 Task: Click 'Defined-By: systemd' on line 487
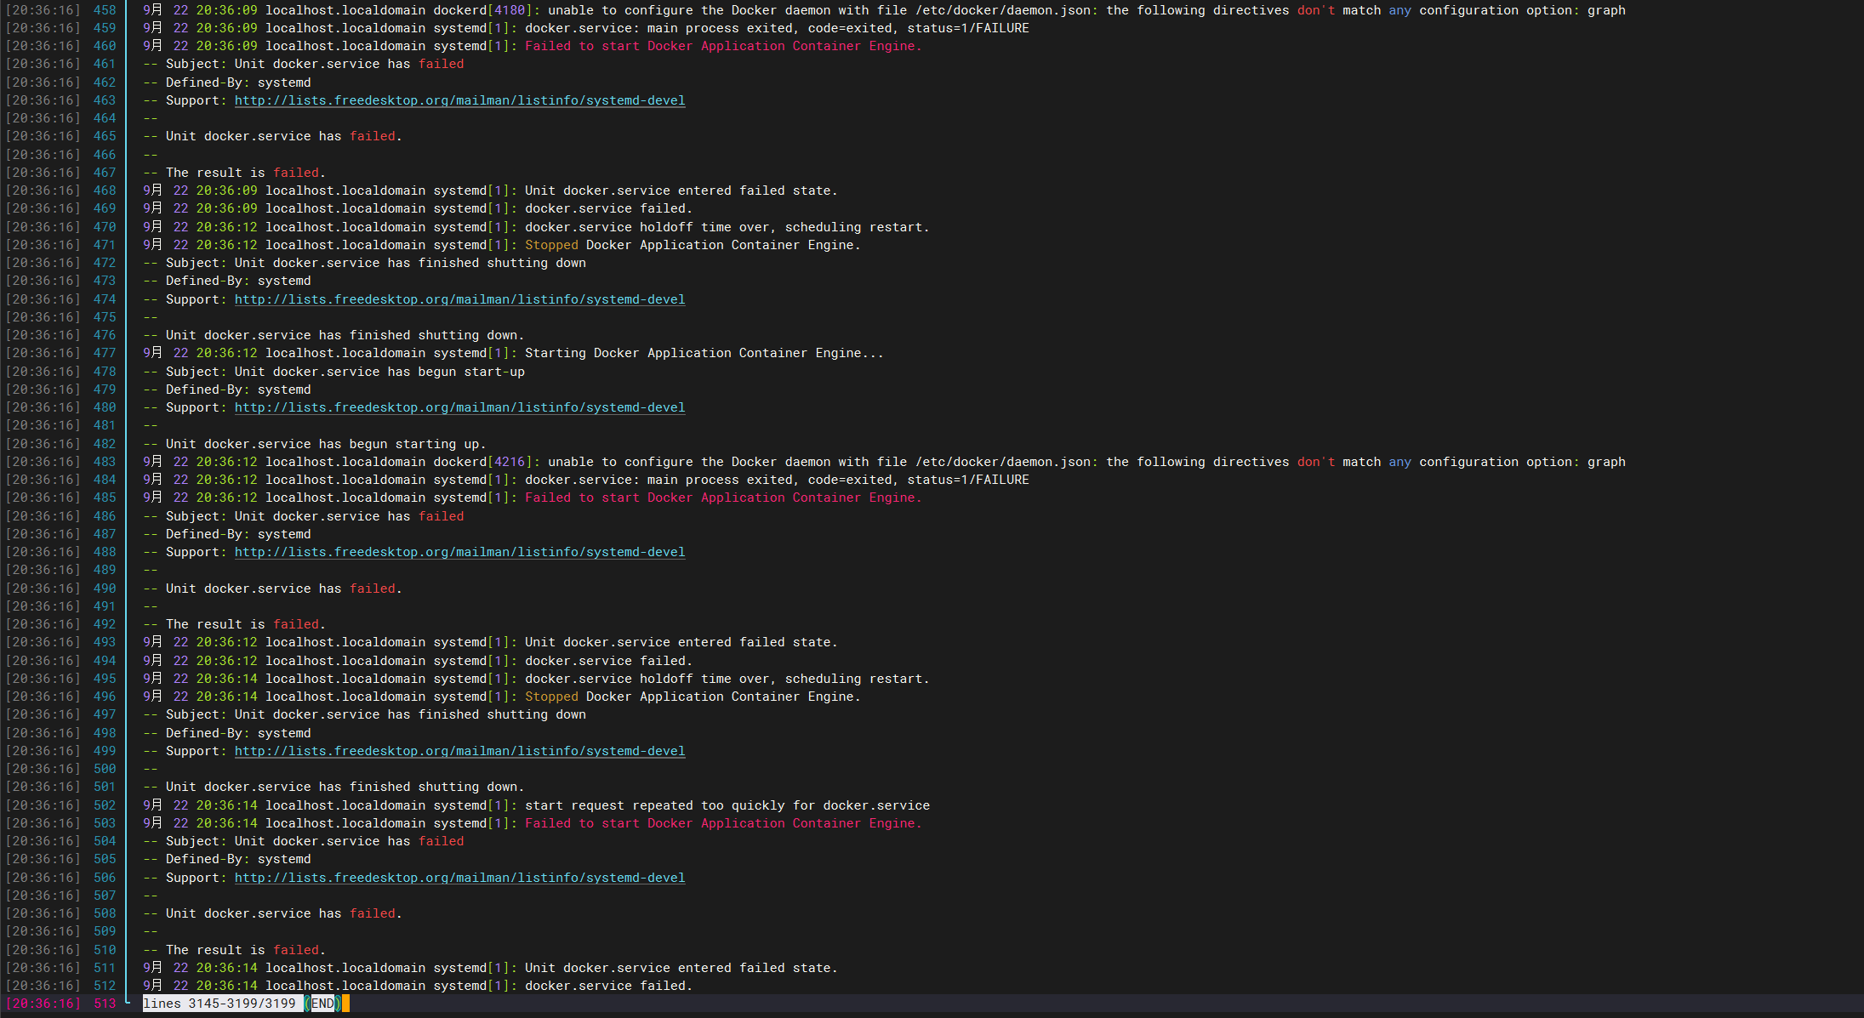pos(238,534)
